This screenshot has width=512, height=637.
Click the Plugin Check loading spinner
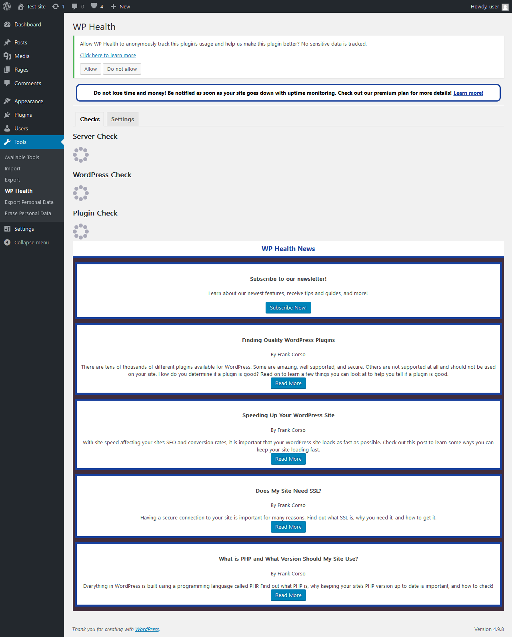81,232
